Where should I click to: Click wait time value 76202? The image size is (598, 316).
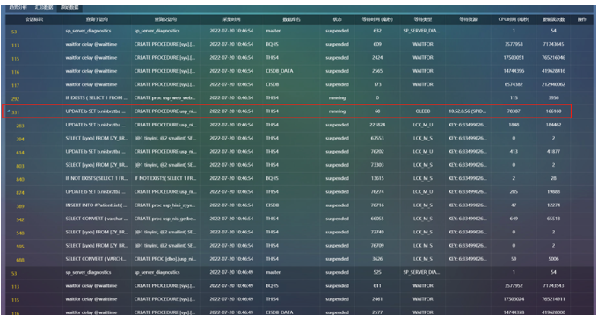376,152
